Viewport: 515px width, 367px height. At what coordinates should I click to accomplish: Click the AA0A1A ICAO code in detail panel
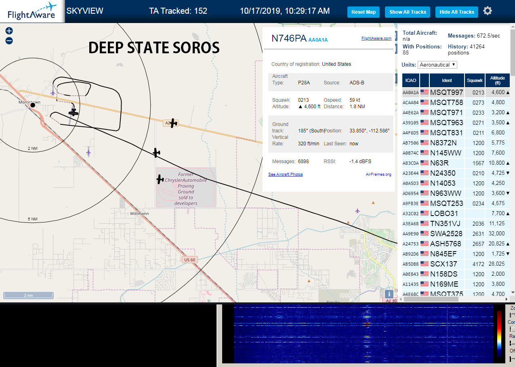point(318,40)
